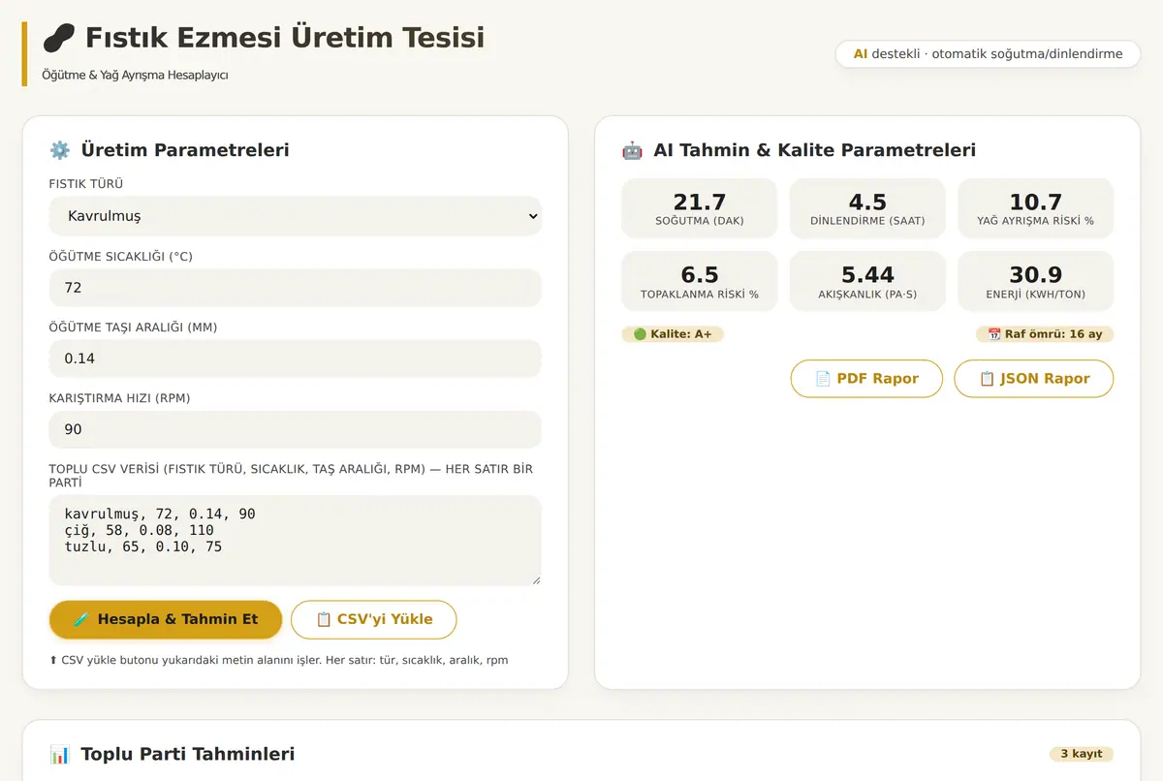1163x781 pixels.
Task: Click the Öğütme Sıcaklığı (°C) label
Action: pyautogui.click(x=121, y=257)
